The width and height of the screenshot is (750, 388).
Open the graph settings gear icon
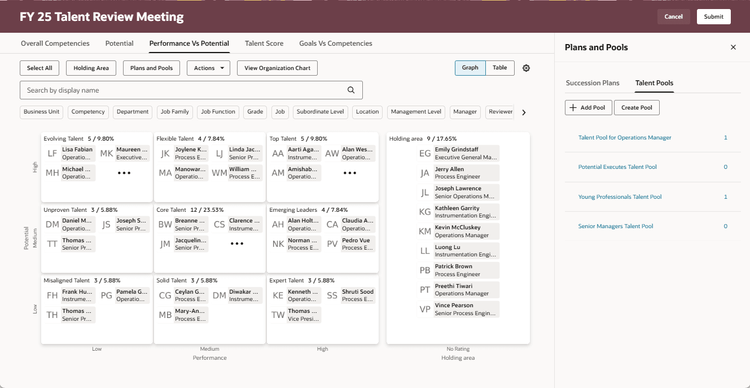pyautogui.click(x=526, y=68)
